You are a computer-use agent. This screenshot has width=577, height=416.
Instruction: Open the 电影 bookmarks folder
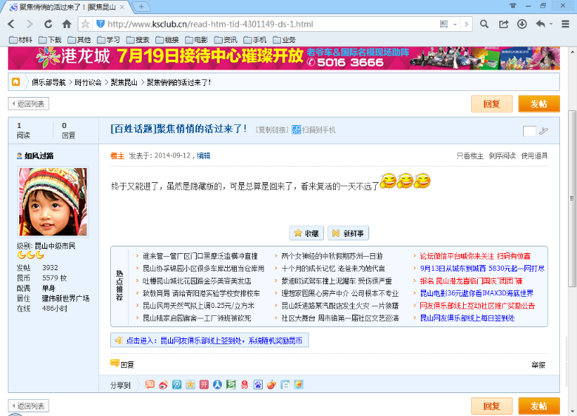[x=196, y=39]
